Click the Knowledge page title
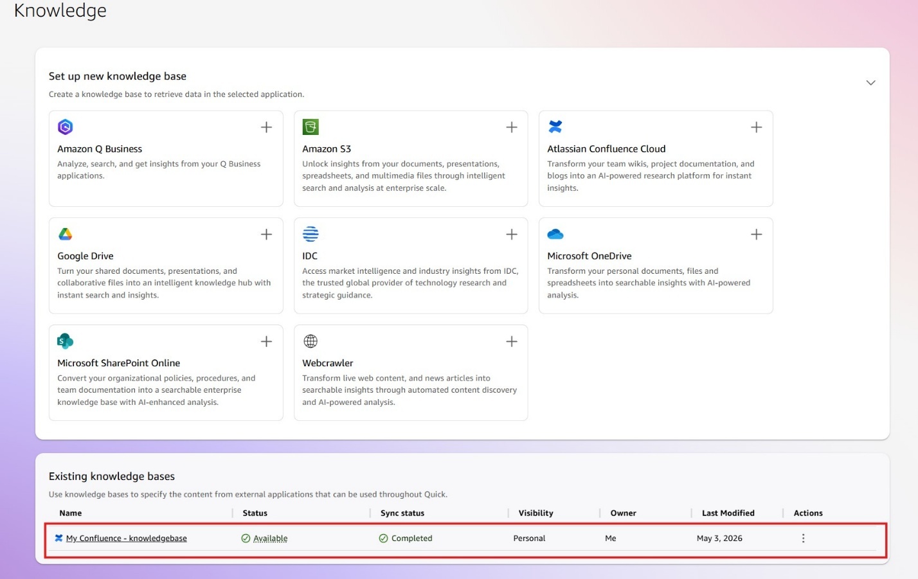The width and height of the screenshot is (918, 579). [60, 11]
